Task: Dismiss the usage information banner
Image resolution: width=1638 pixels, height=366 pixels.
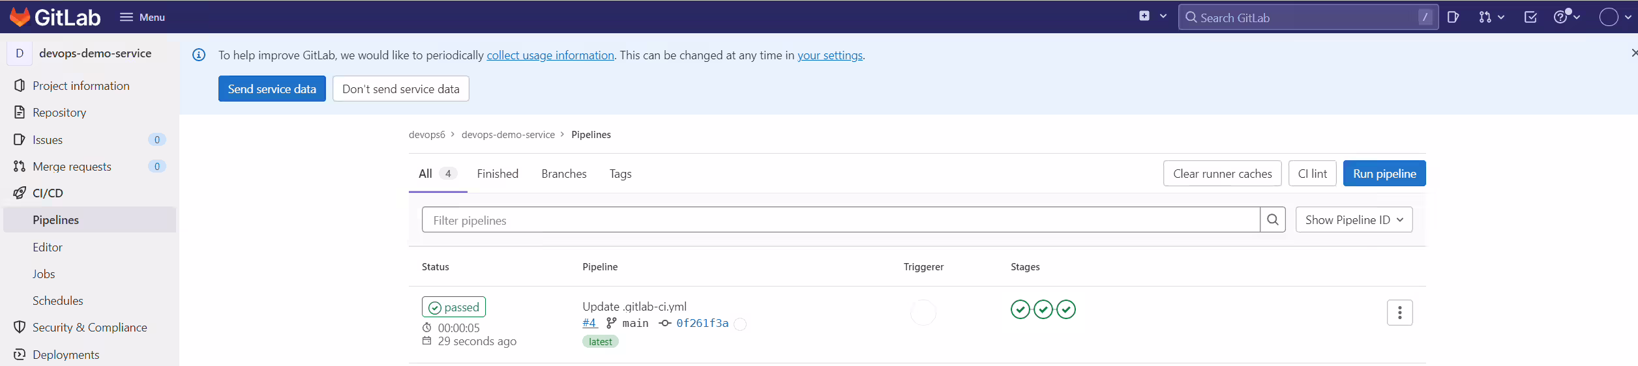Action: [x=1633, y=53]
